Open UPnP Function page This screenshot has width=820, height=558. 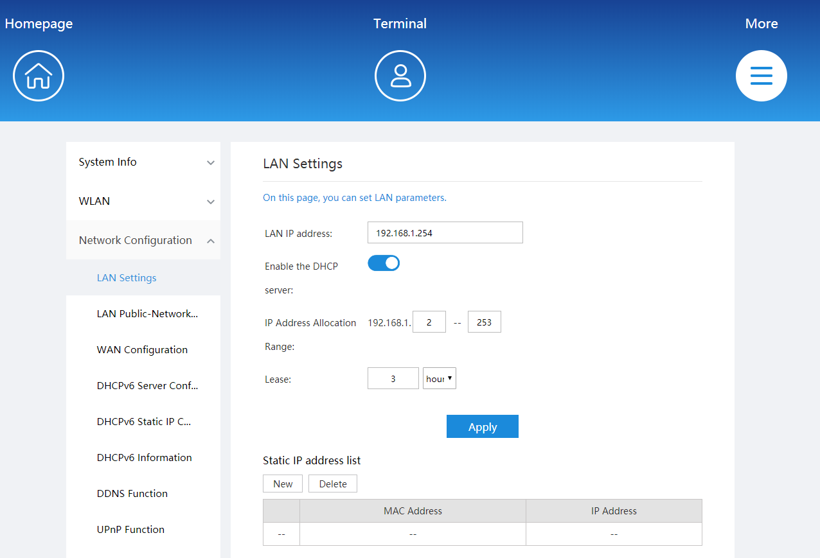130,529
